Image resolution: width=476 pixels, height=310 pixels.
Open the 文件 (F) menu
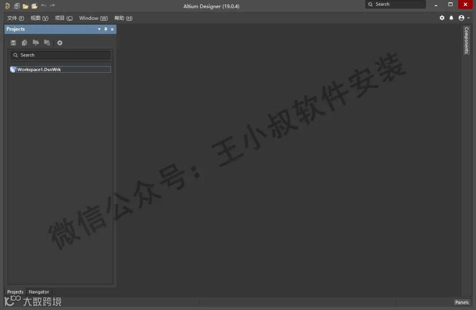coord(15,18)
